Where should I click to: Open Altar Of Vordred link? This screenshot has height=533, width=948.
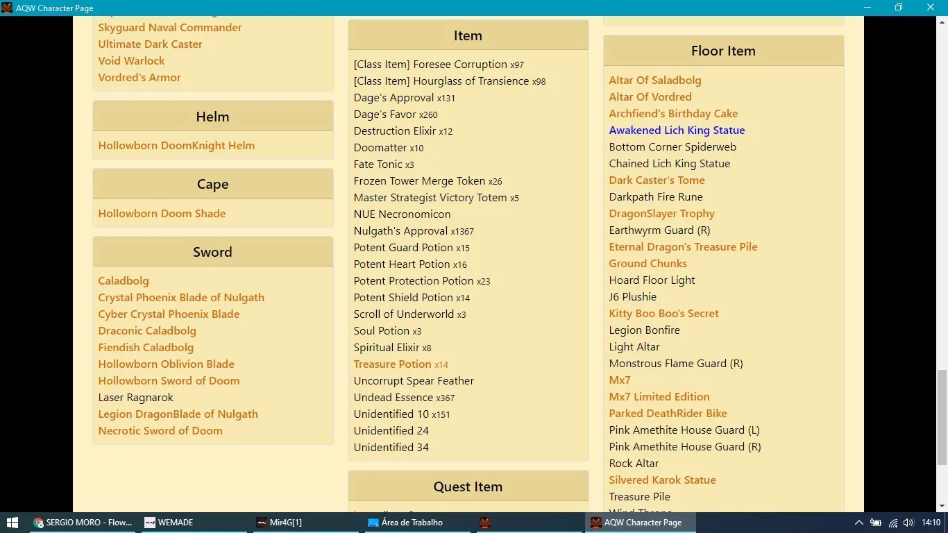point(650,97)
